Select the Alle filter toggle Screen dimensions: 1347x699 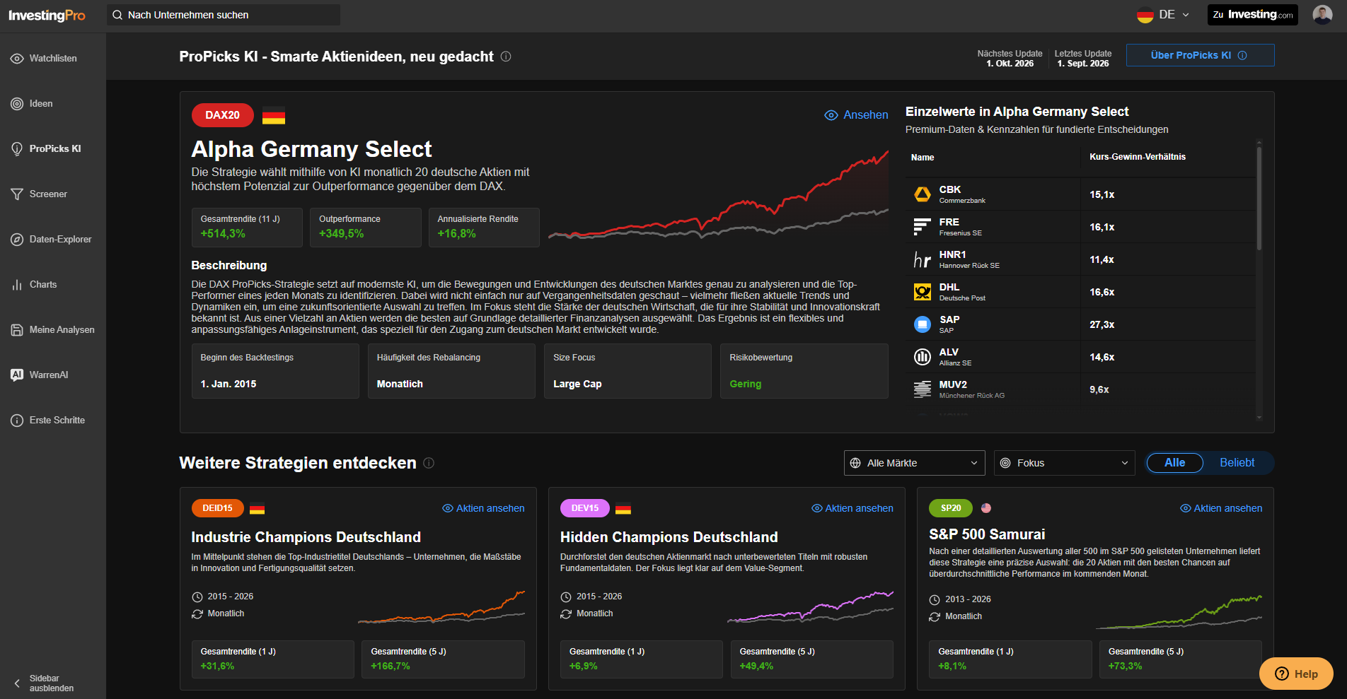pos(1175,463)
